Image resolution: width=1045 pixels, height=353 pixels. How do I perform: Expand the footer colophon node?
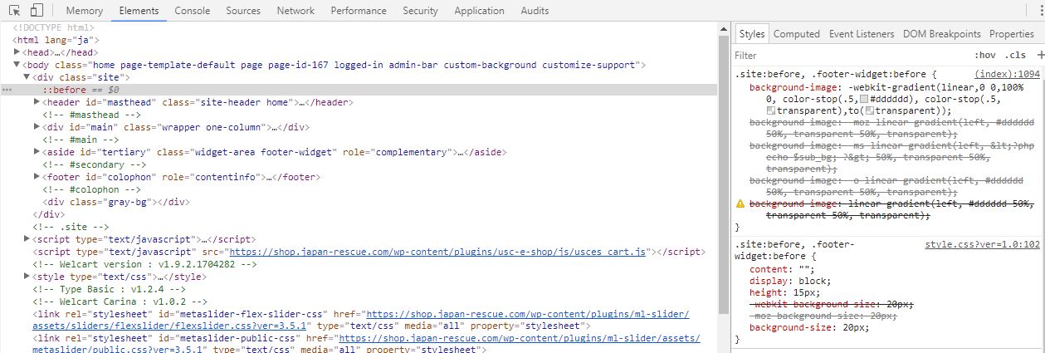pos(37,177)
